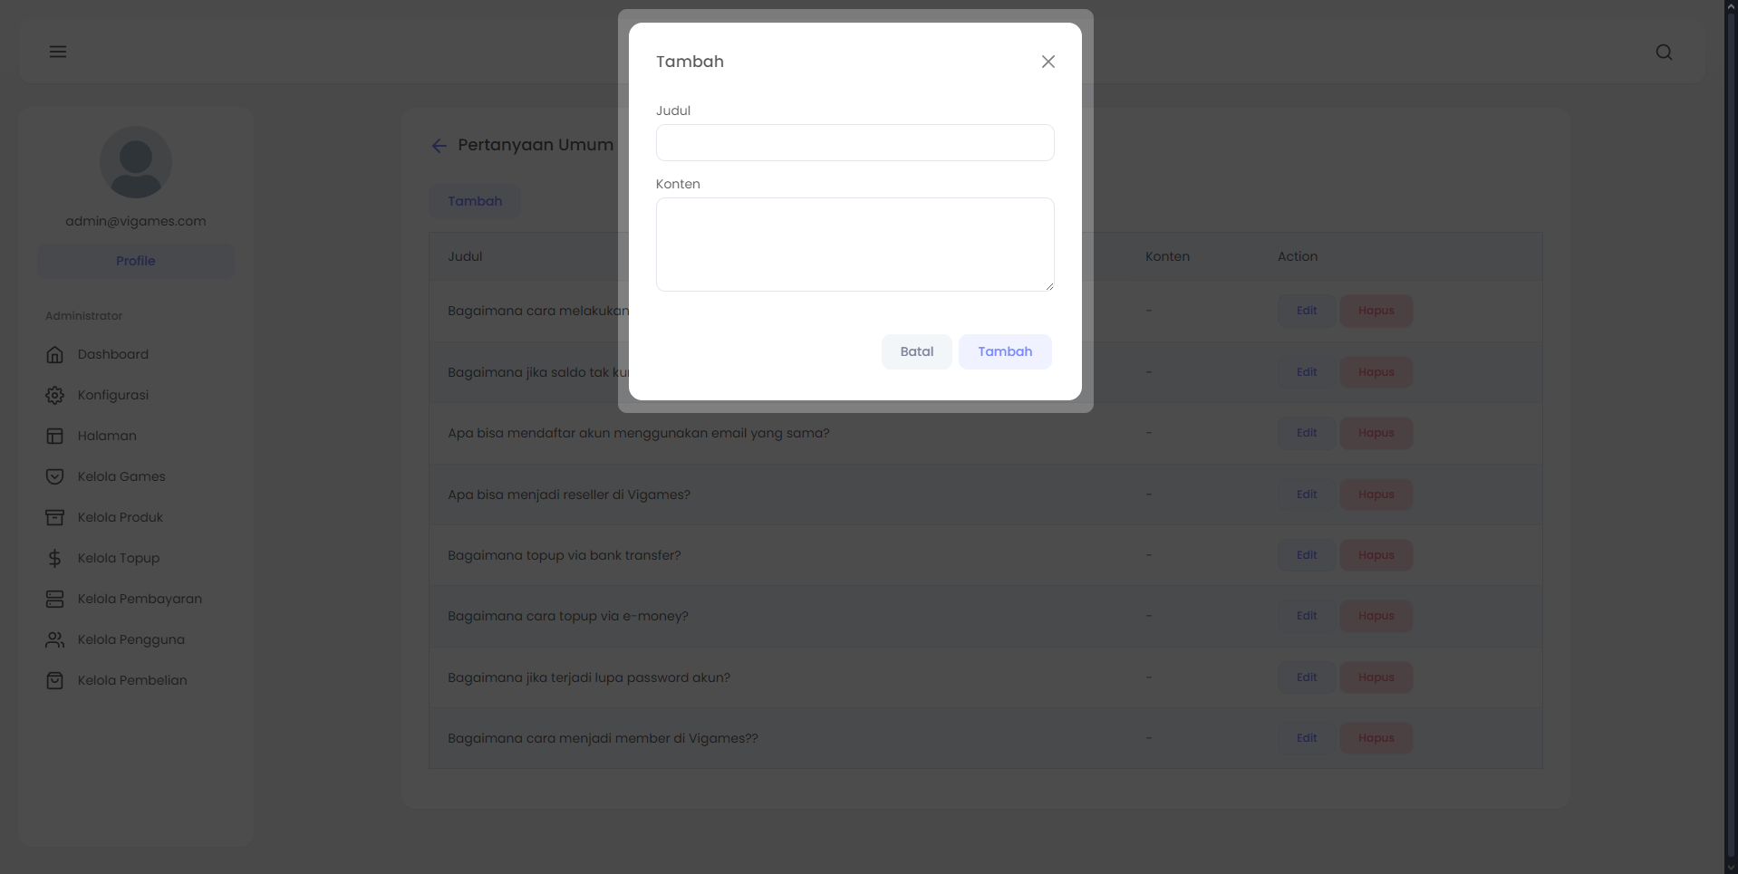Hapus the 'topup via bank transfer' row
The height and width of the screenshot is (874, 1738).
1376,555
